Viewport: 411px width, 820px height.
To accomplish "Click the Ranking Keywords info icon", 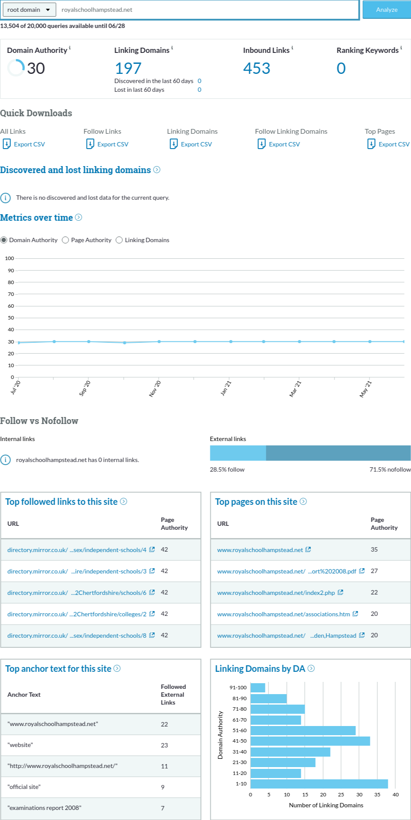I will click(401, 48).
